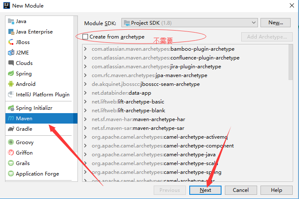The image size is (299, 199).
Task: Click the J2ME phone icon
Action: point(11,52)
